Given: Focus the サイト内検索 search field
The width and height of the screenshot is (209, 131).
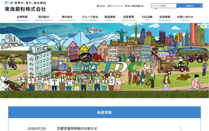Looking at the screenshot, I should pyautogui.click(x=164, y=6).
